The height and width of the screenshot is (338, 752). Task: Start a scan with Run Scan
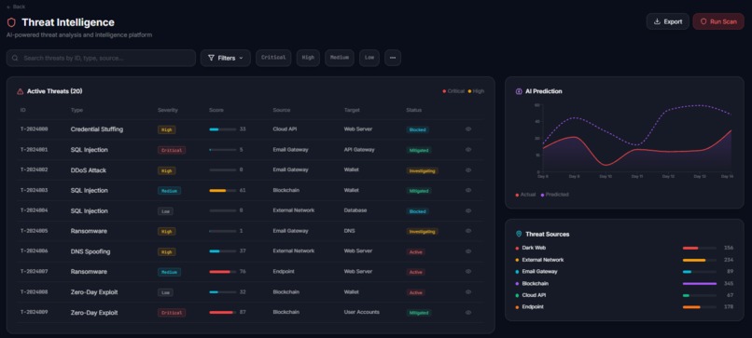[x=718, y=21]
